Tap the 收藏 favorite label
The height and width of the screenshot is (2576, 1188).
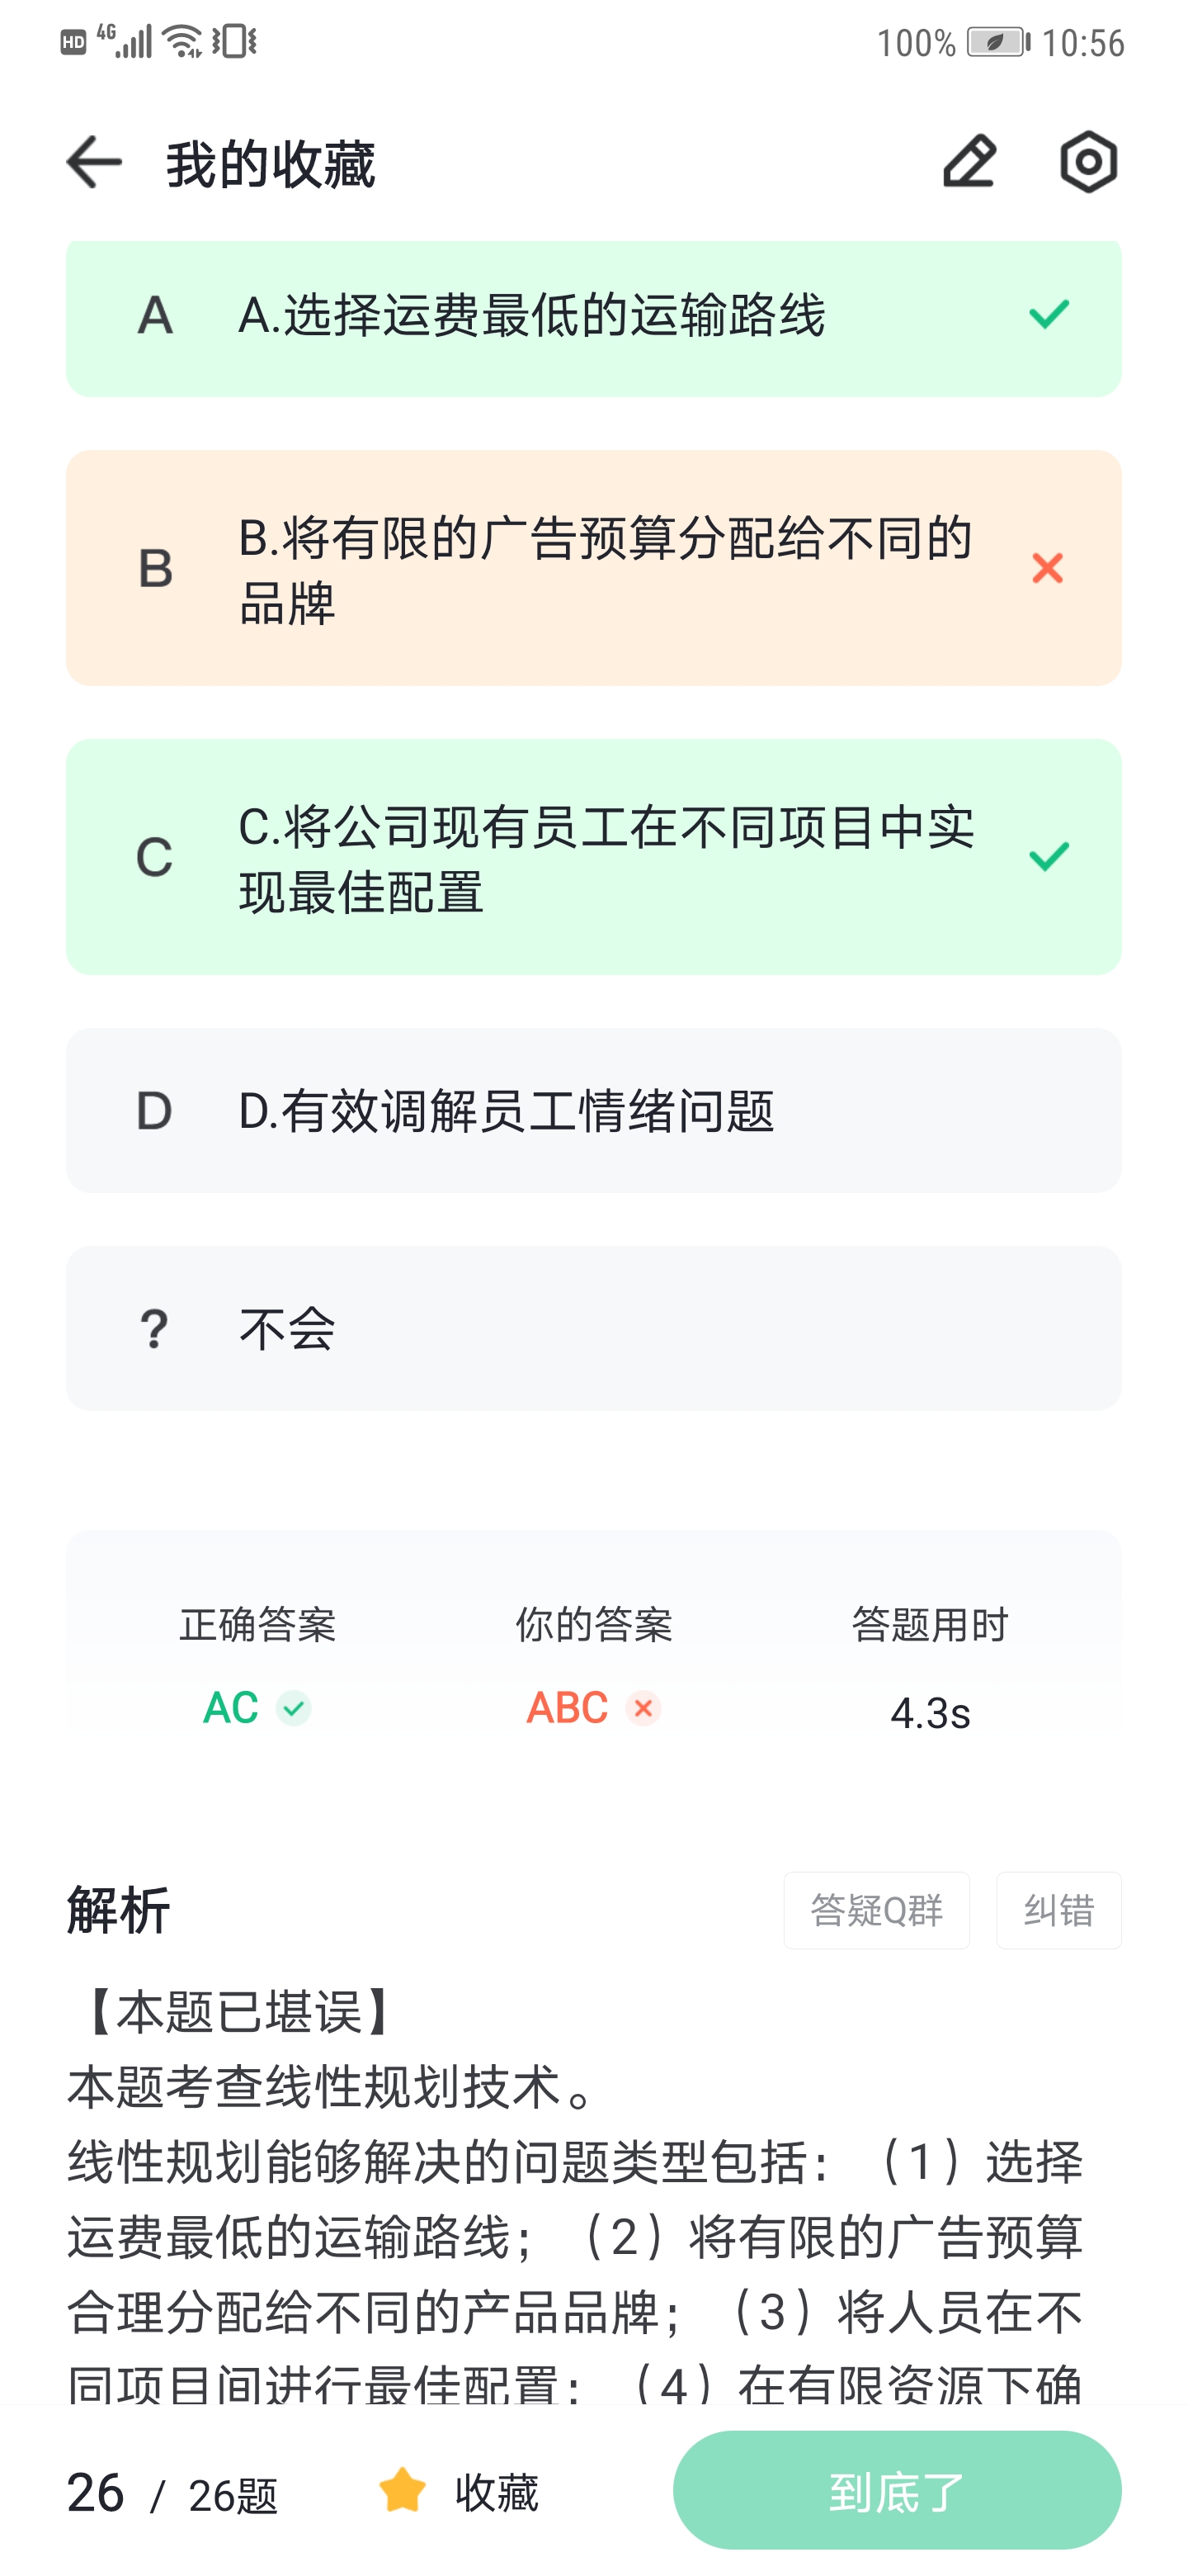coord(497,2492)
